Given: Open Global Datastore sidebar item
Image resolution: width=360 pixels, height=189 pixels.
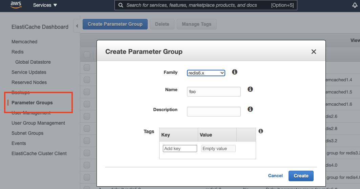Looking at the screenshot, I should (33, 62).
